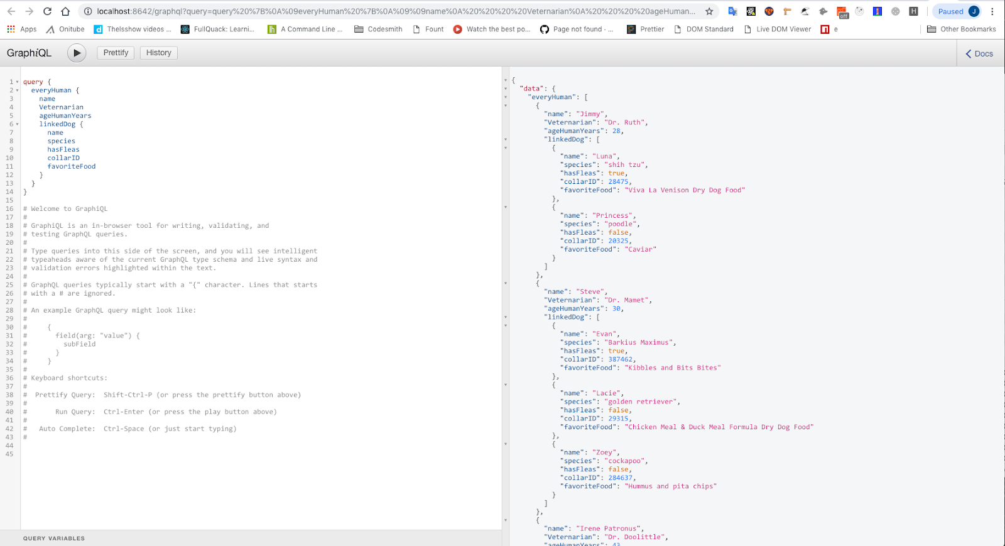Click the "Irene Patronus" name value
The width and height of the screenshot is (1005, 546).
click(608, 528)
